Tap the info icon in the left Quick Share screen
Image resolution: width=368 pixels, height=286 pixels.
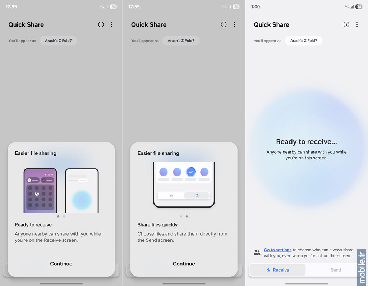pyautogui.click(x=101, y=24)
